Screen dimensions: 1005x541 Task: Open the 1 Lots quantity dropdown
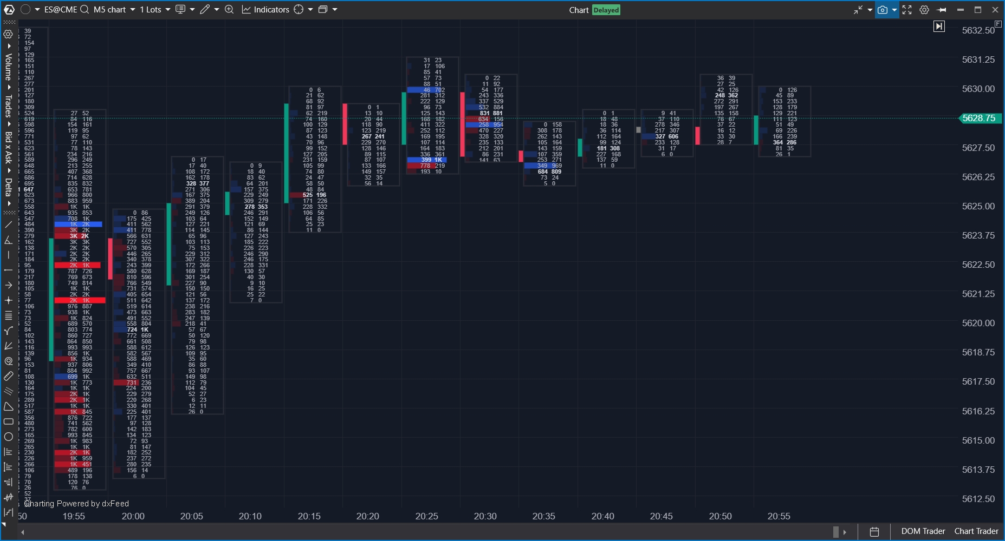click(x=155, y=10)
